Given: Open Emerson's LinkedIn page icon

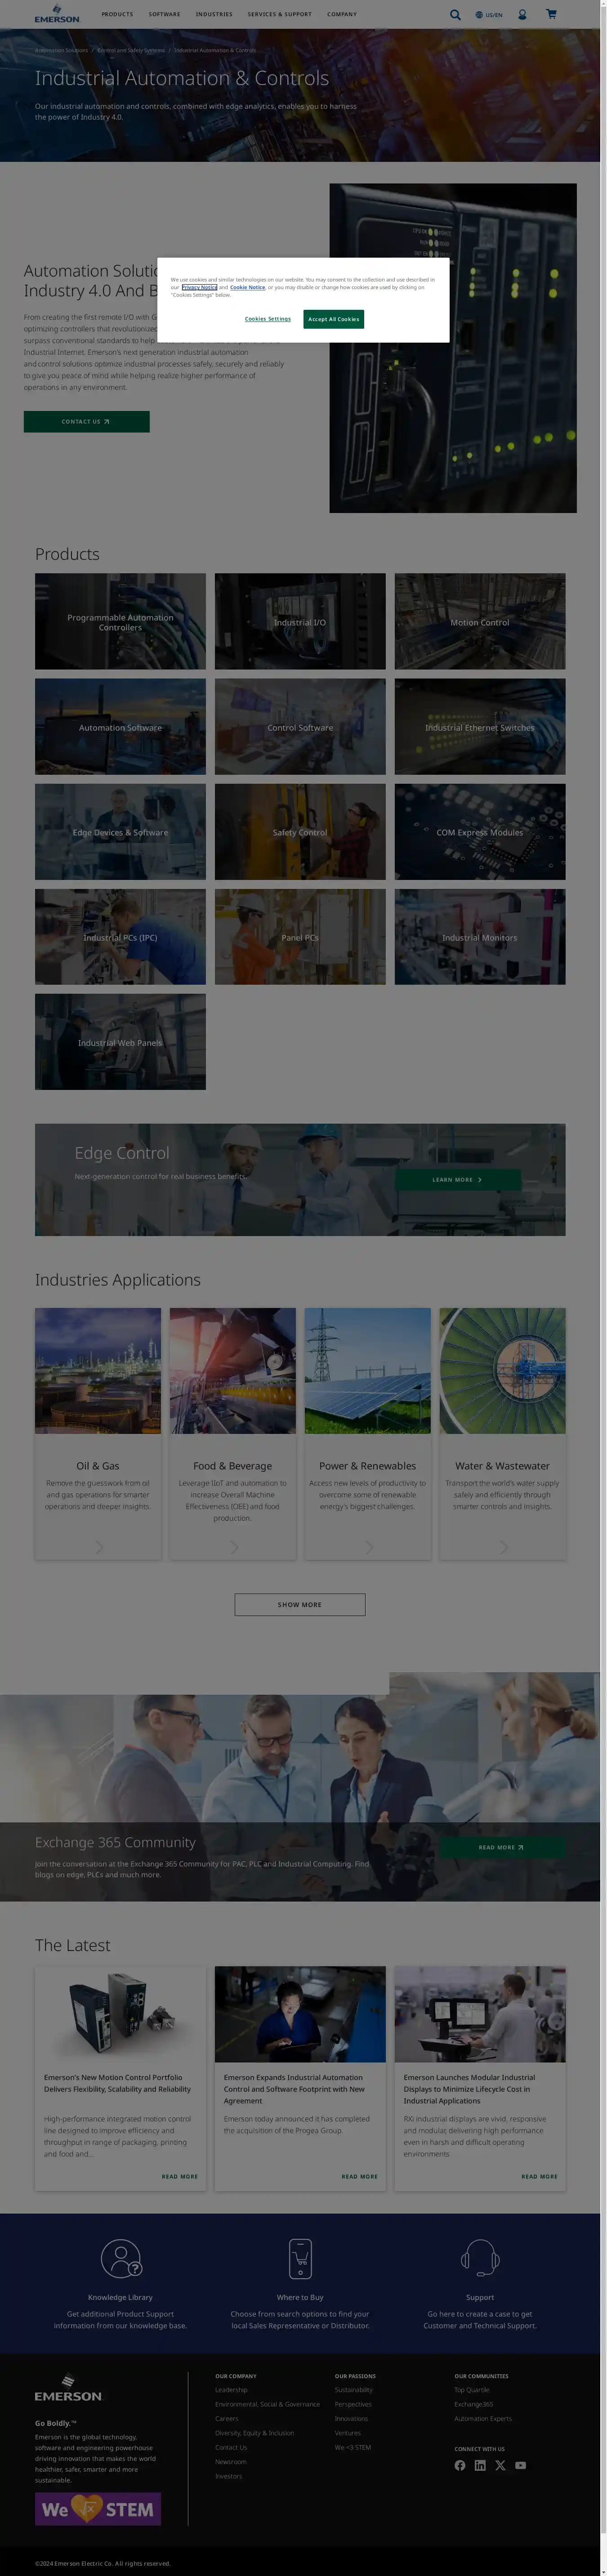Looking at the screenshot, I should [x=480, y=2465].
